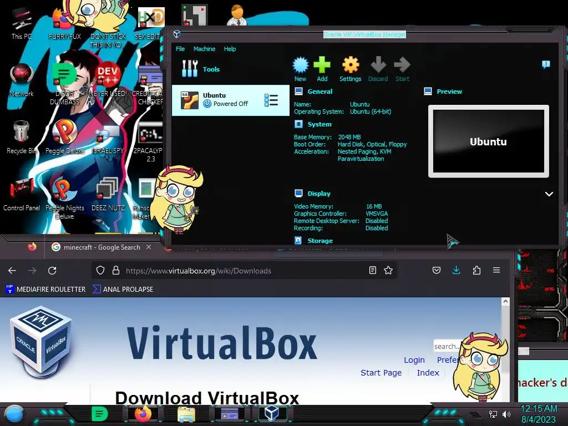Bookmark this page with the star
Screen dimensions: 568x426
coord(388,270)
